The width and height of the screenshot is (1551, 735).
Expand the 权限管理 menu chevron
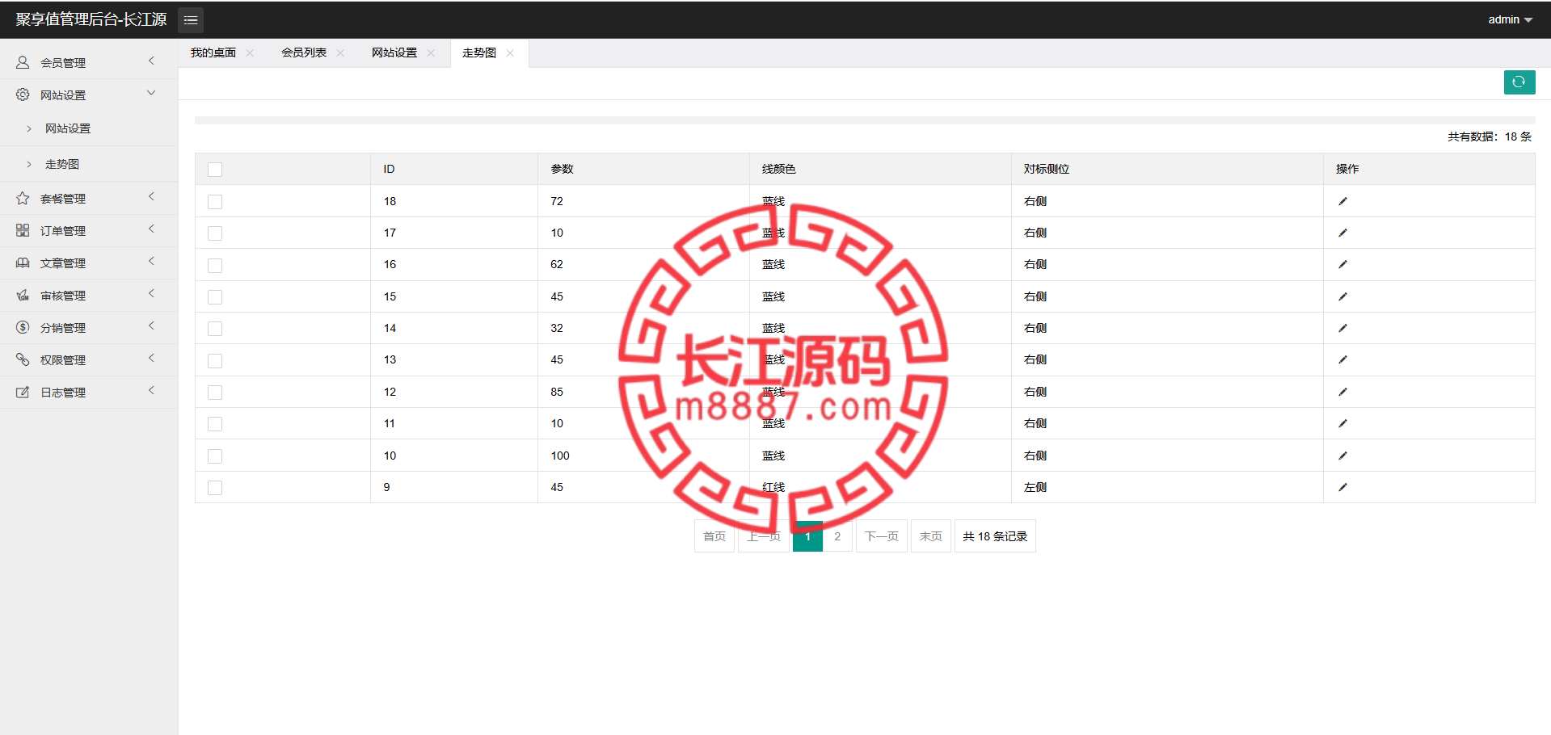coord(151,359)
